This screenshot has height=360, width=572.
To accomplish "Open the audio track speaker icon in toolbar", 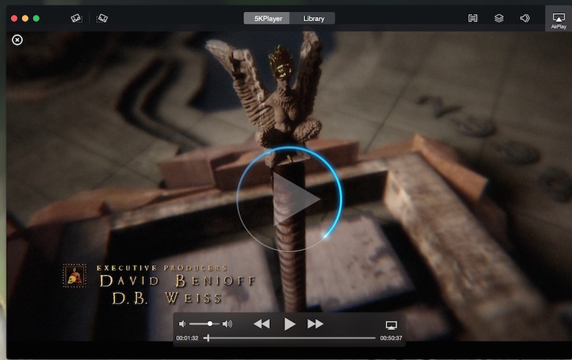I will [x=524, y=18].
